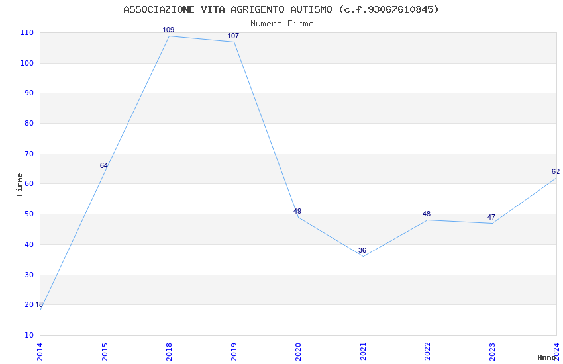The width and height of the screenshot is (563, 364).
Task: Click the x-axis year label 2018
Action: tap(169, 352)
